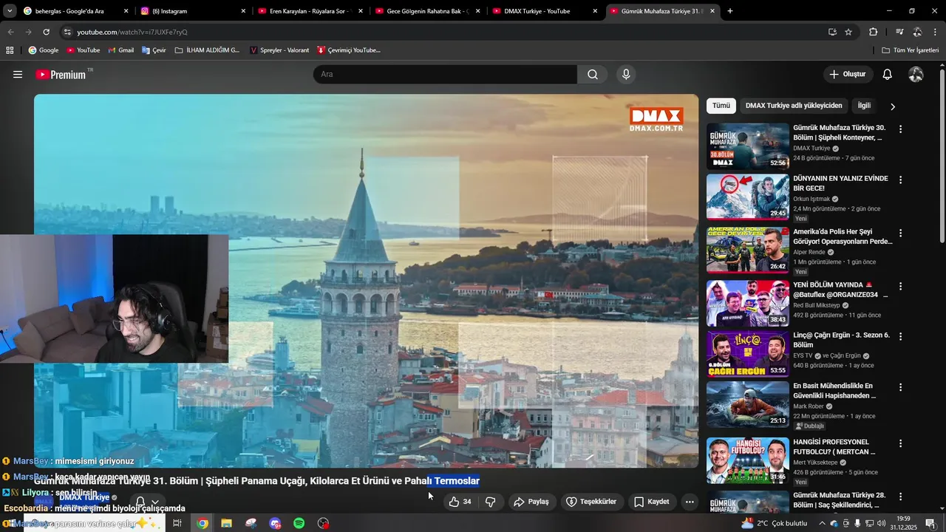Open the YouTube hamburger guide menu
This screenshot has width=946, height=532.
click(x=18, y=75)
